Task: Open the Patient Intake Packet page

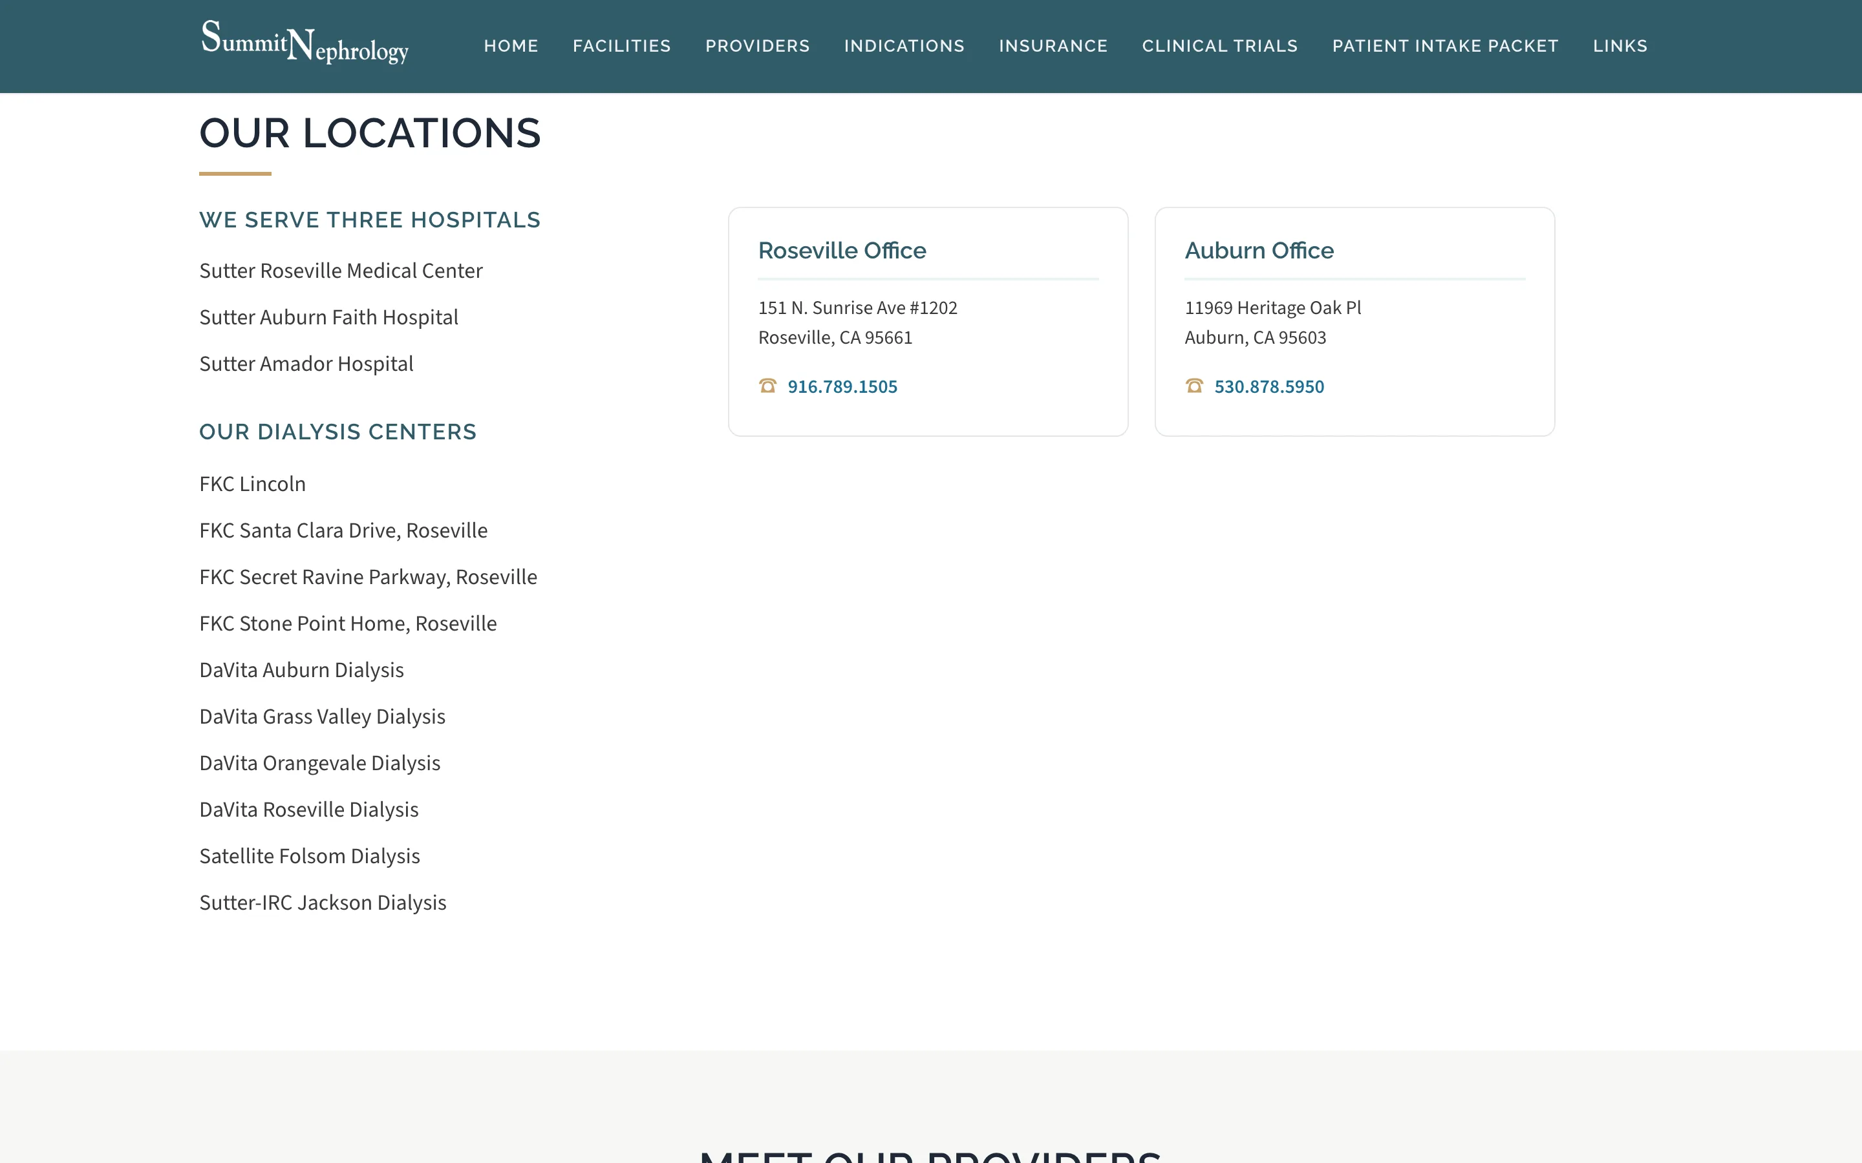Action: point(1445,46)
